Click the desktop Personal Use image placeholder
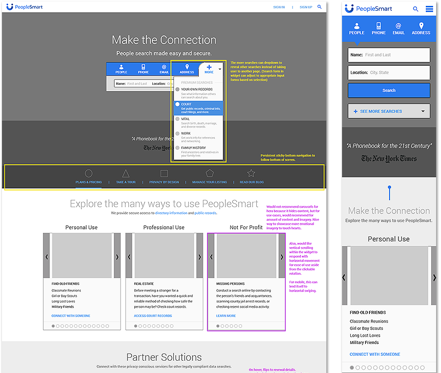 pos(82,256)
